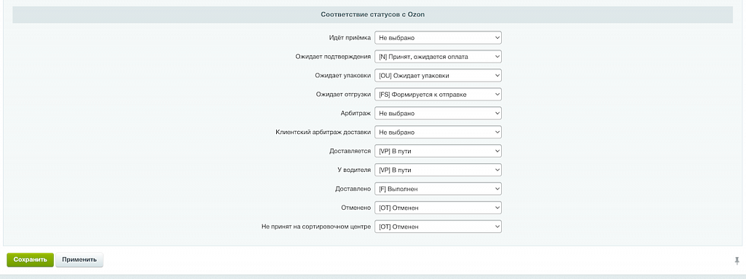Viewport: 746px width, 279px height.
Task: Open the 'Клиентский арбитраж доставки' select
Action: coord(438,133)
